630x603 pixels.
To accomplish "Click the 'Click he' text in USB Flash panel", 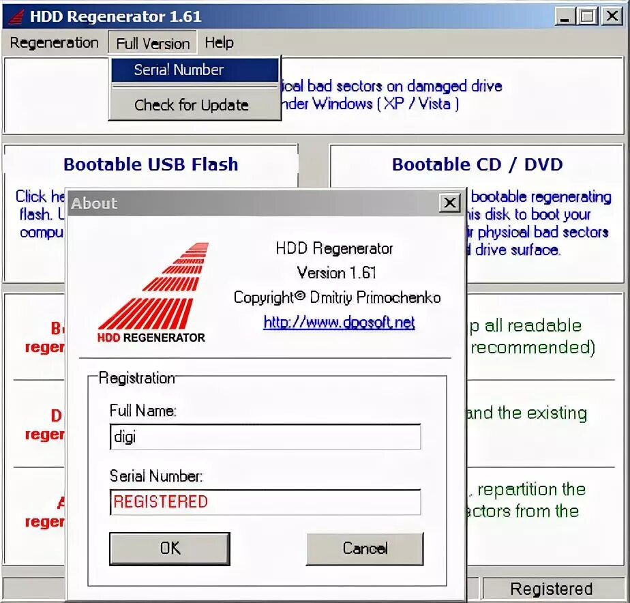I will point(40,196).
